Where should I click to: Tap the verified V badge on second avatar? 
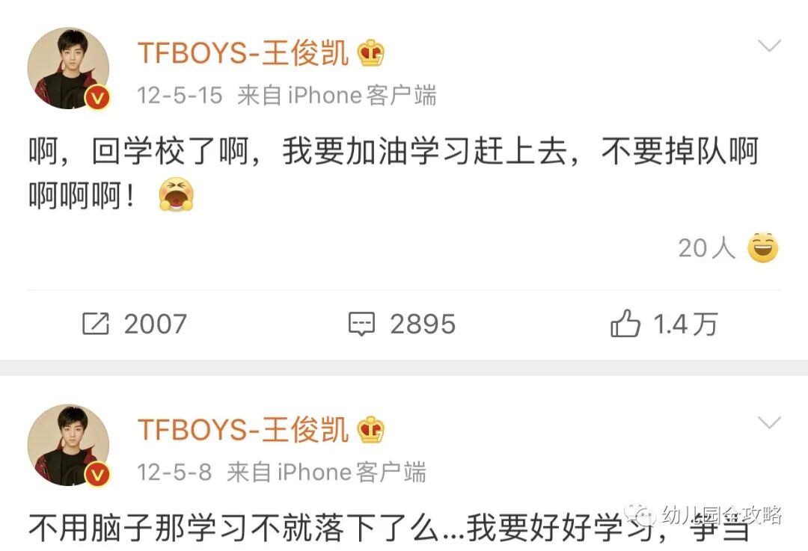pos(97,474)
